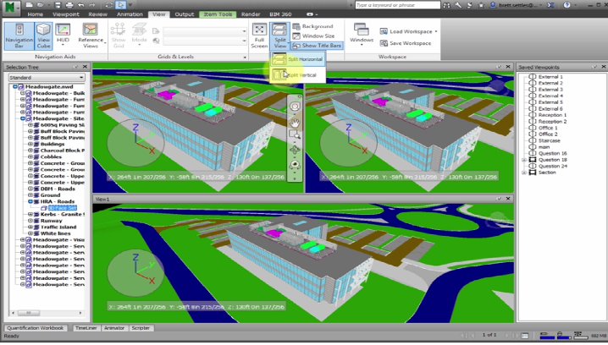Click the keyword search input field

coord(397,5)
